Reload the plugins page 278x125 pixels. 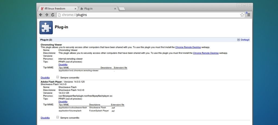[x=53, y=15]
